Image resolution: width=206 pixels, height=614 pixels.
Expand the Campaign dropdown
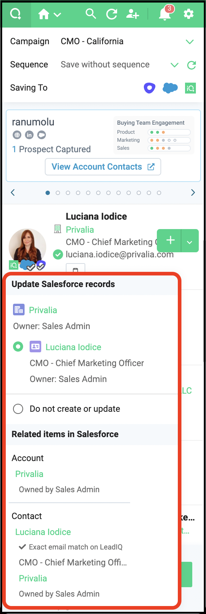coord(190,42)
